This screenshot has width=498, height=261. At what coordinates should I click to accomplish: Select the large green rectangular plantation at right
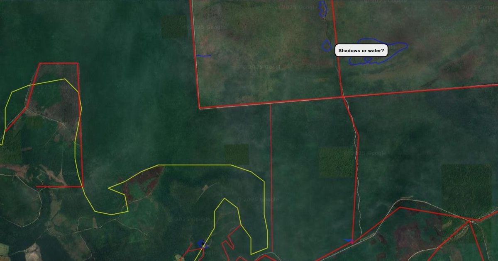pos(466,190)
